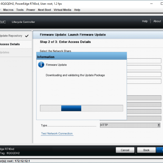Click the Update Repository checkmark icon
This screenshot has height=163, width=163.
[x=27, y=36]
